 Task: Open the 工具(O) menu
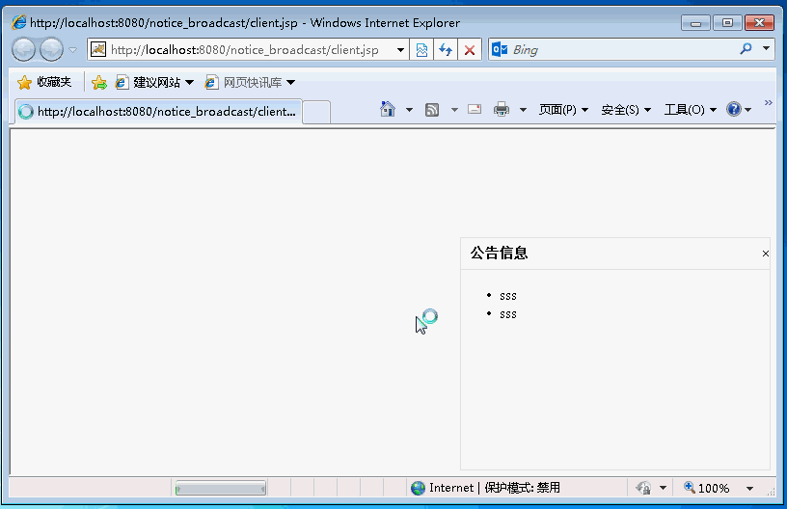click(691, 109)
